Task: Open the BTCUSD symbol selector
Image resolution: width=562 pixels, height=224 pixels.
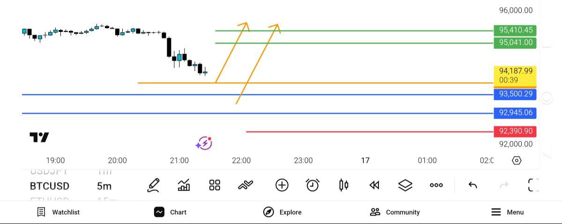Action: pyautogui.click(x=50, y=186)
